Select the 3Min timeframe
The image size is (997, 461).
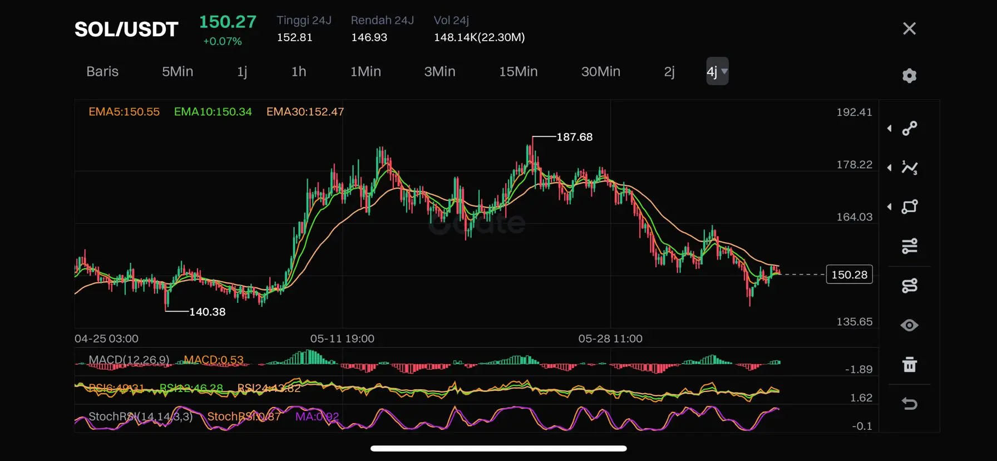[x=440, y=71]
